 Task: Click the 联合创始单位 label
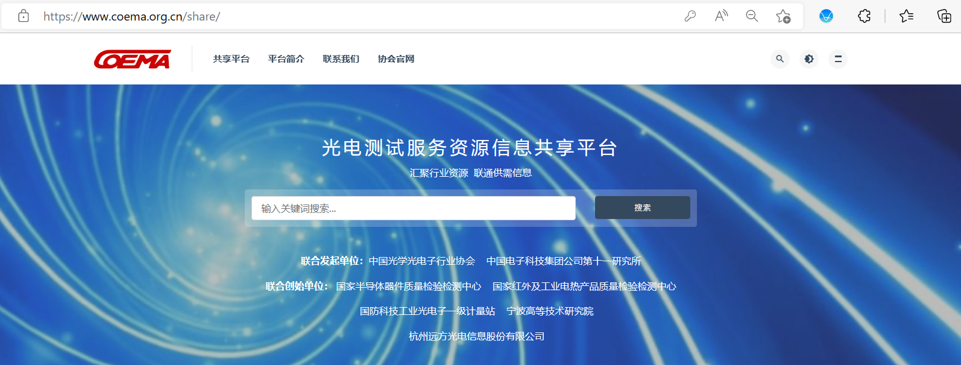coord(297,287)
